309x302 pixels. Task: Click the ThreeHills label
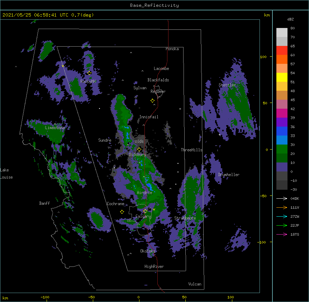pyautogui.click(x=191, y=150)
